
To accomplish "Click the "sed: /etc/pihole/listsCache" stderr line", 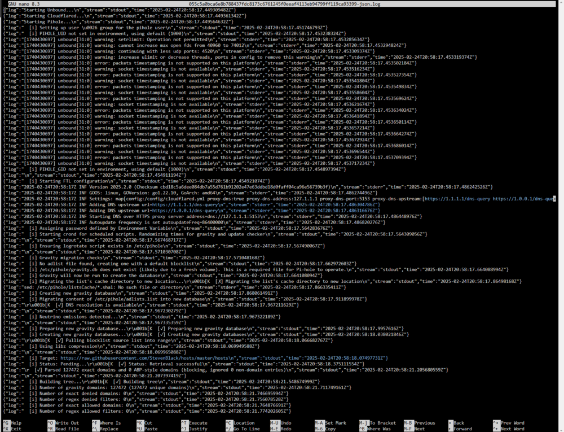I will (174, 287).
